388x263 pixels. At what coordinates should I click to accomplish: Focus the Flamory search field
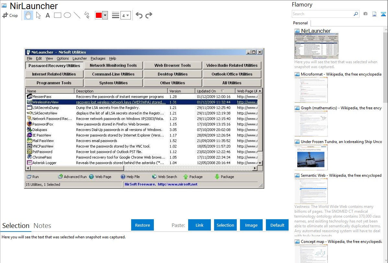point(322,14)
